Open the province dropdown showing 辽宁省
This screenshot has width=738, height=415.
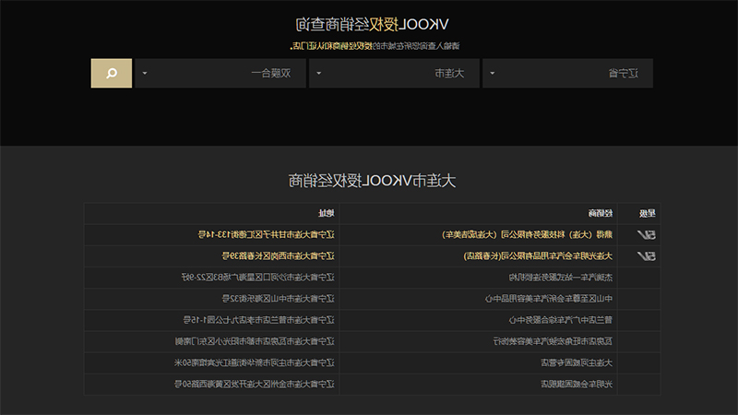pos(567,73)
